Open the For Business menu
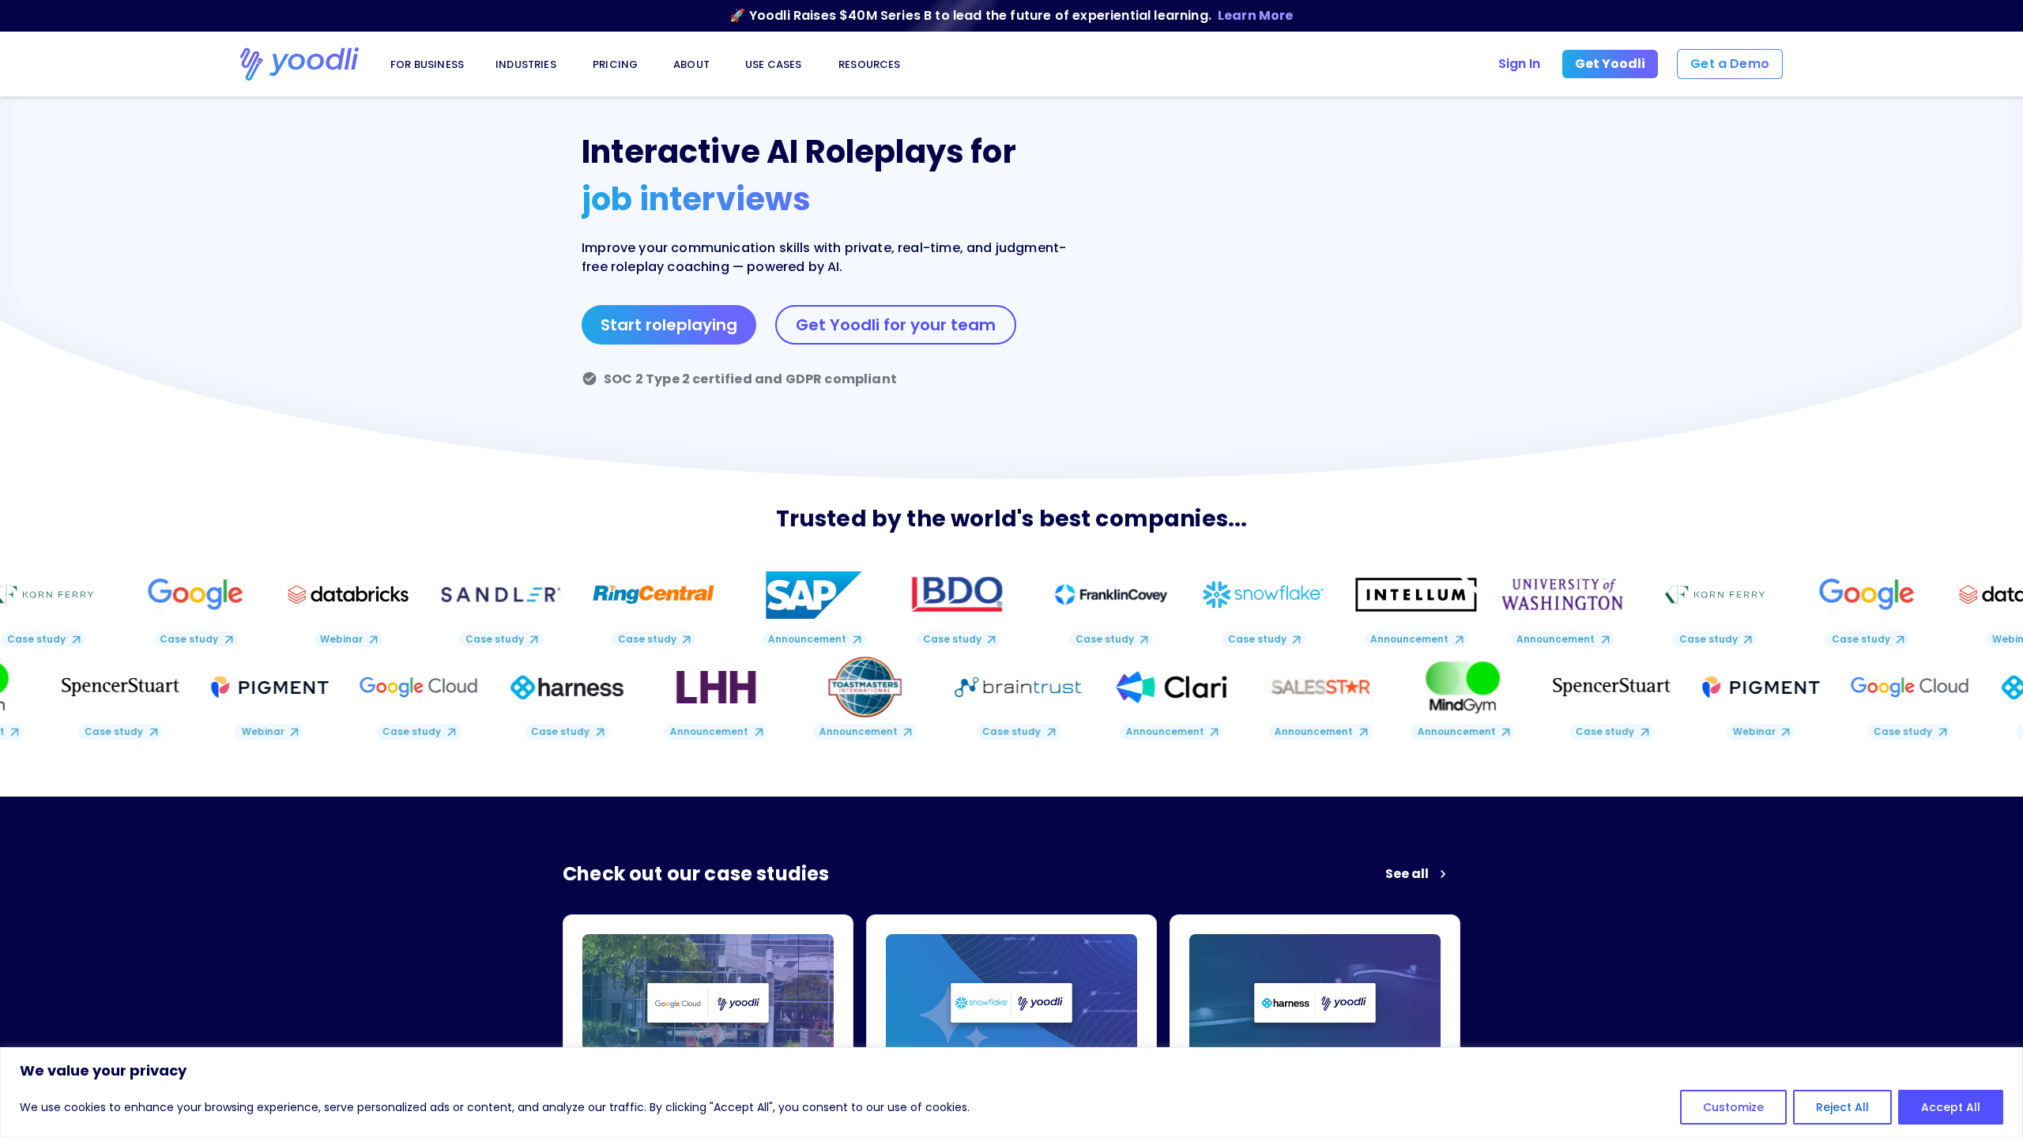 coord(427,65)
